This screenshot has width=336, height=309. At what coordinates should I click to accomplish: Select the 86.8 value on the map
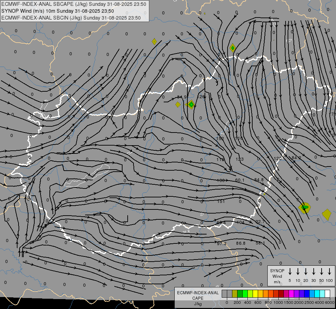241,243
